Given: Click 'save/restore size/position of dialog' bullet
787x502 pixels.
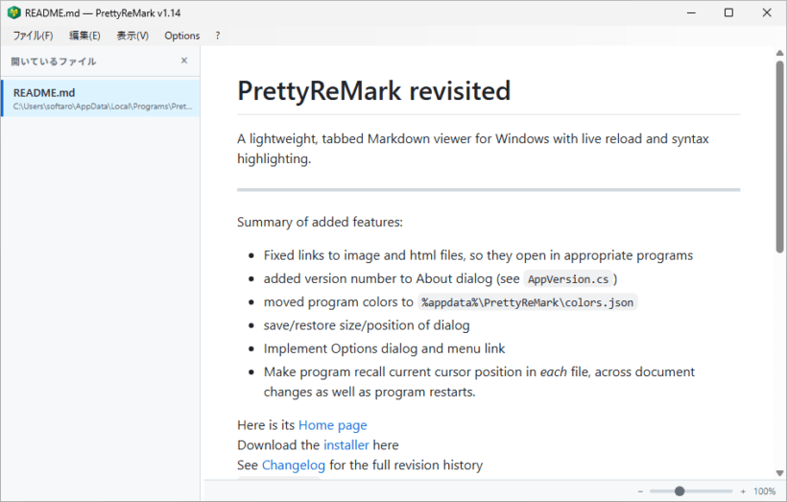Looking at the screenshot, I should click(367, 325).
